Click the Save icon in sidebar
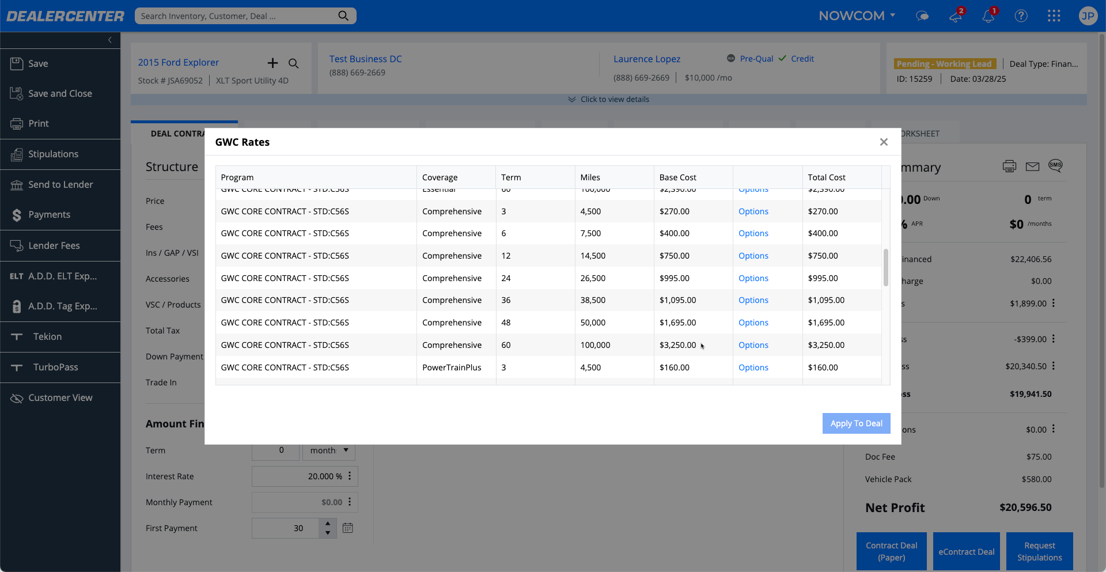1106x572 pixels. click(17, 63)
